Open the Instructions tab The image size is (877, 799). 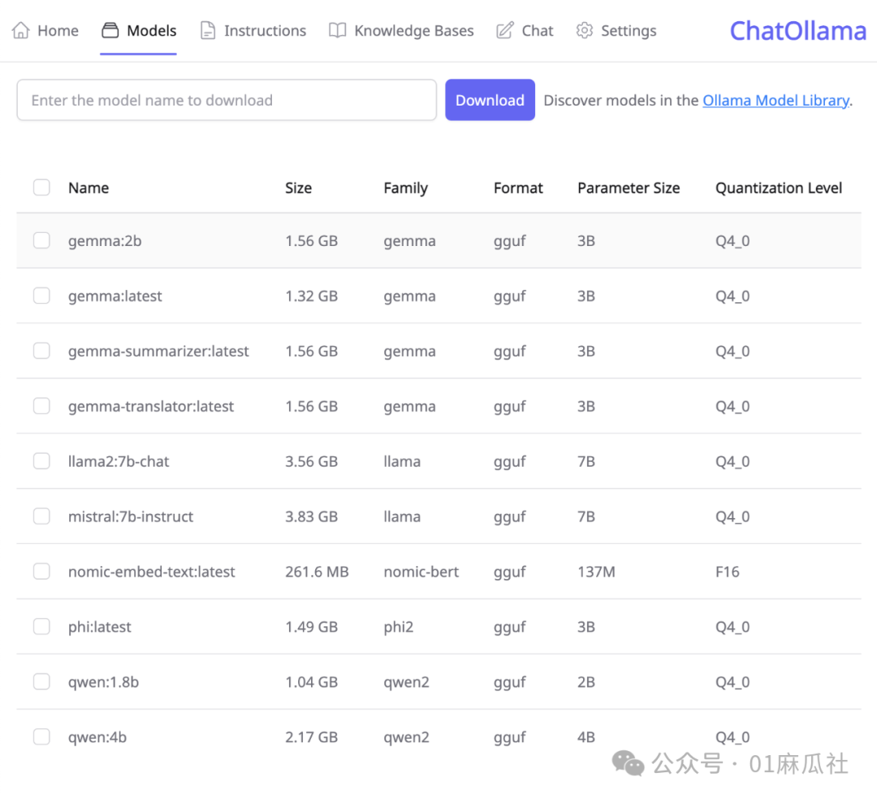click(x=265, y=31)
